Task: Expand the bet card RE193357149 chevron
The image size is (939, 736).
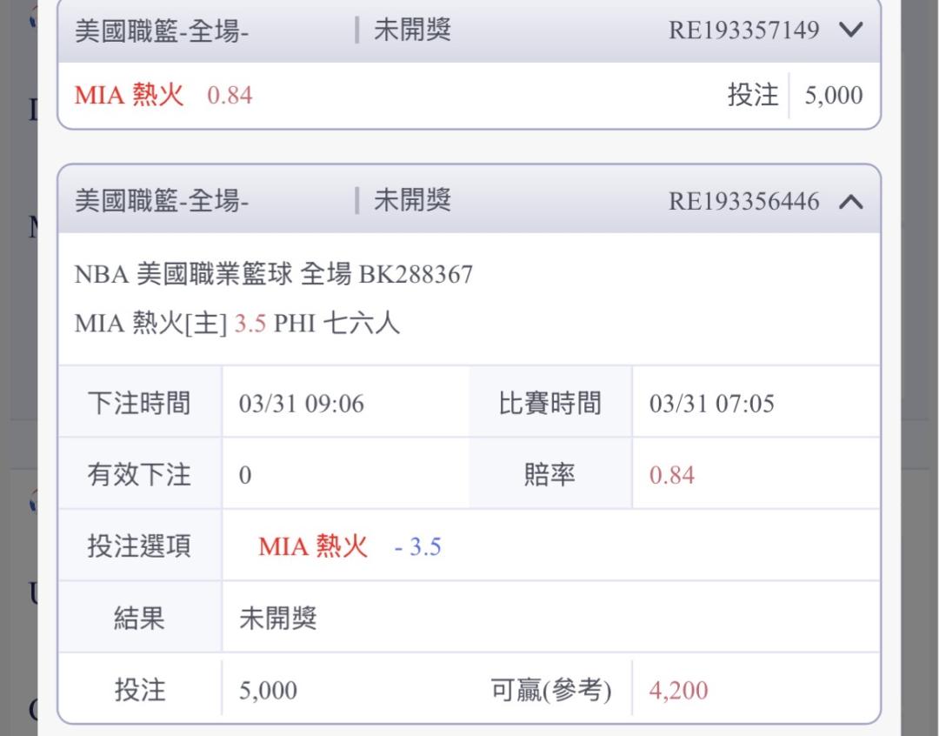Action: [850, 30]
